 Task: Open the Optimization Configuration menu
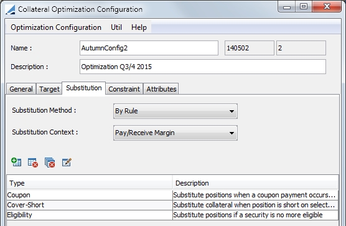tap(56, 27)
